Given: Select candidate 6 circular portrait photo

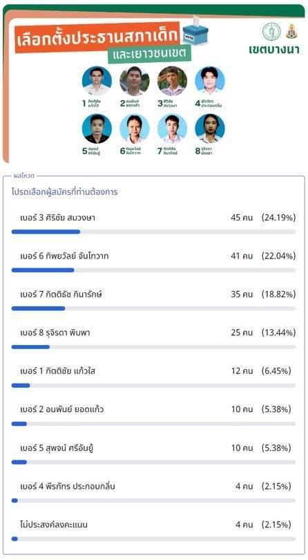Looking at the screenshot, I should [x=135, y=129].
